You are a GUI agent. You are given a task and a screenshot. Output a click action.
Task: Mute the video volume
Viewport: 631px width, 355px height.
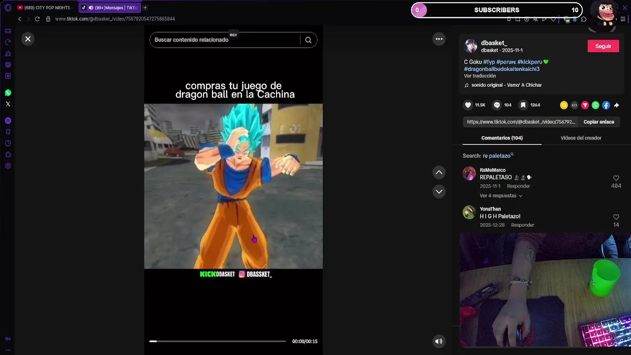pyautogui.click(x=439, y=341)
